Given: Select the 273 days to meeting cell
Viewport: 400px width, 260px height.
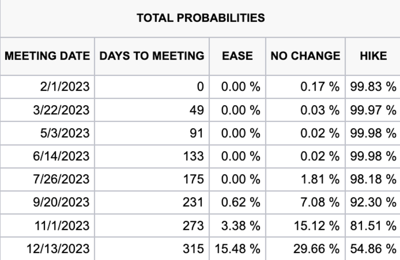Looking at the screenshot, I should click(193, 226).
